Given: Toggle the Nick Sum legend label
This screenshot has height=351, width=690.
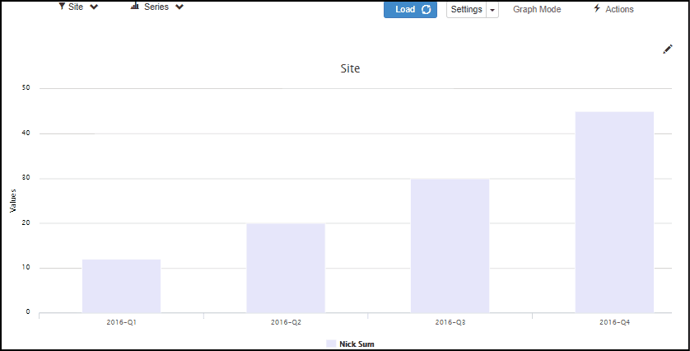Looking at the screenshot, I should click(357, 344).
